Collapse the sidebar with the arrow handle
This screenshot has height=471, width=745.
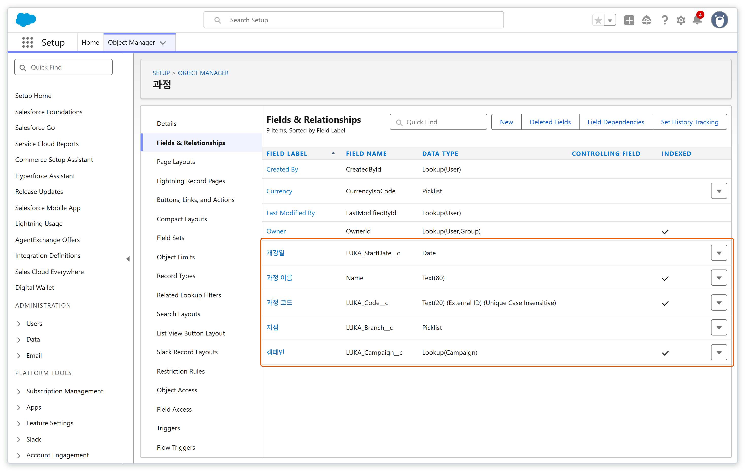pyautogui.click(x=128, y=259)
